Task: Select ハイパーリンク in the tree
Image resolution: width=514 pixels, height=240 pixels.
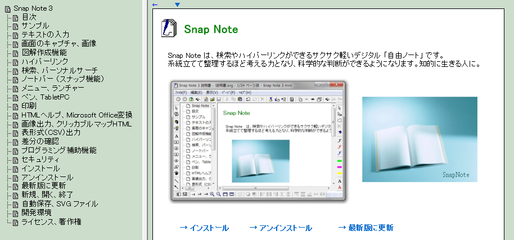Action: tap(45, 62)
